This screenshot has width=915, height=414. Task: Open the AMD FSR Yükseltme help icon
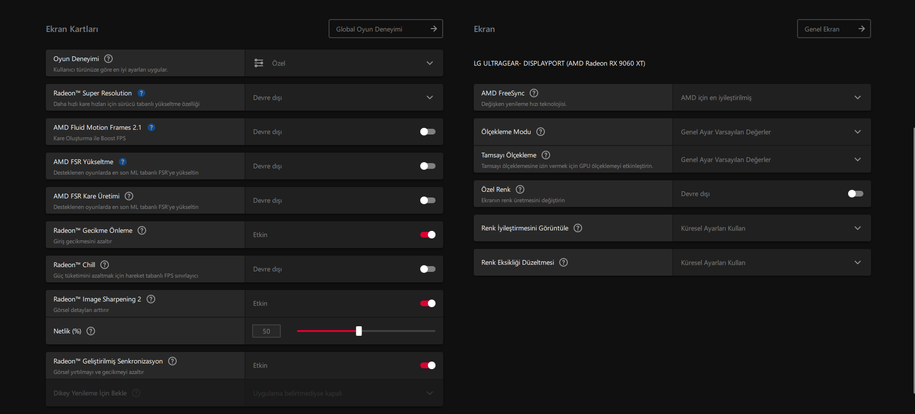(x=123, y=162)
